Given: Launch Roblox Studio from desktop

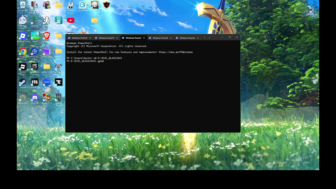Looking at the screenshot, I should click(23, 69).
